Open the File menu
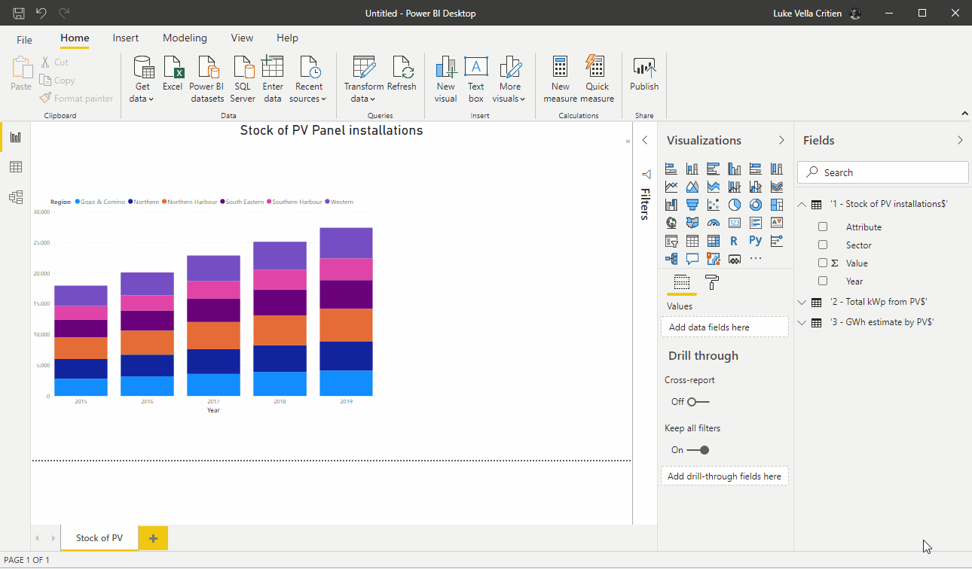Viewport: 972px width, 569px height. tap(25, 40)
